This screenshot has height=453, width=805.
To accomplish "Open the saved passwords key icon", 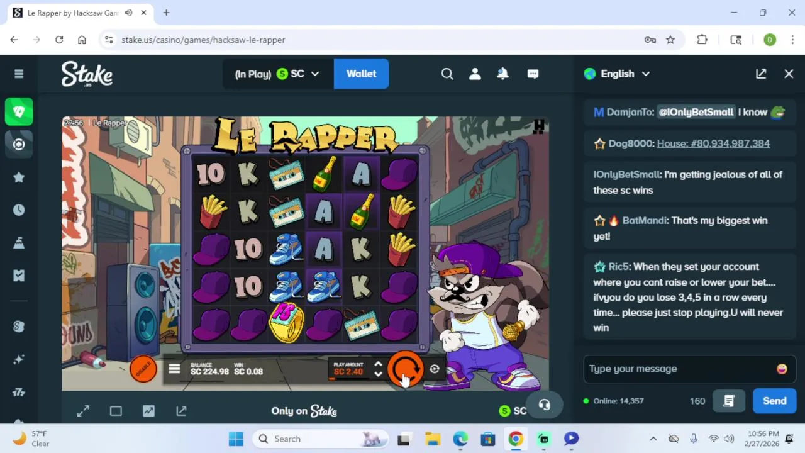I will [650, 40].
